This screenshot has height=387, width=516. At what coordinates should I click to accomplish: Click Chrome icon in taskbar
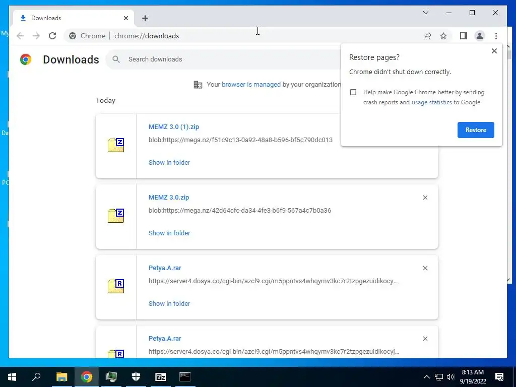click(87, 377)
